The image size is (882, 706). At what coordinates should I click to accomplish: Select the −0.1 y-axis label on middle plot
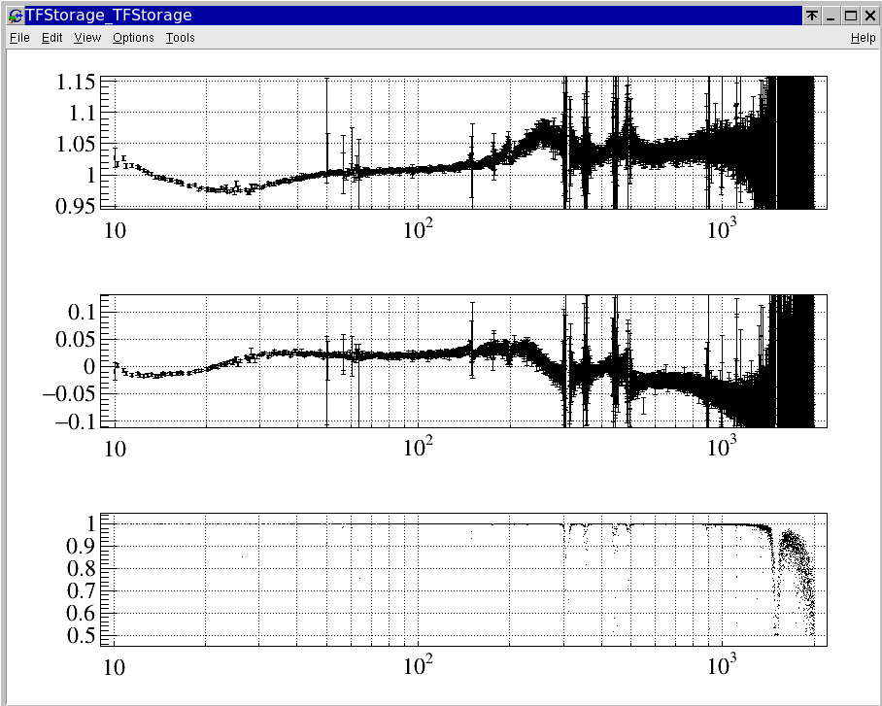[68, 422]
